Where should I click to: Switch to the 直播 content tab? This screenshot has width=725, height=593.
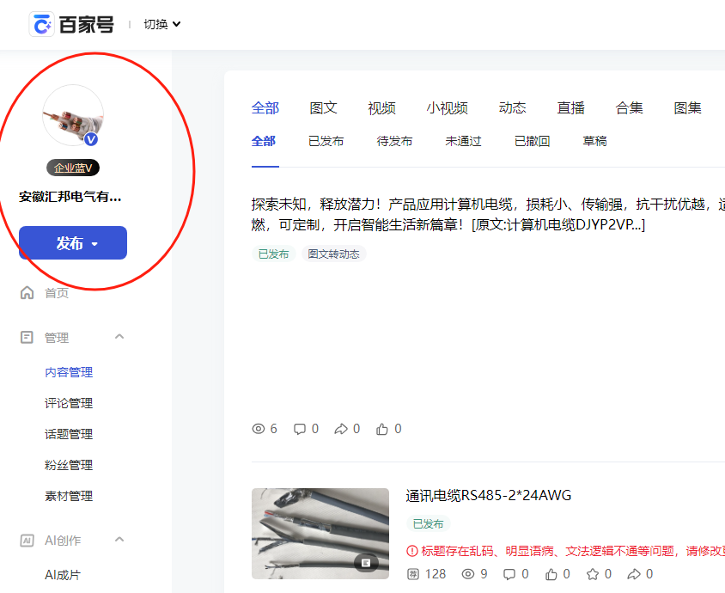(570, 108)
